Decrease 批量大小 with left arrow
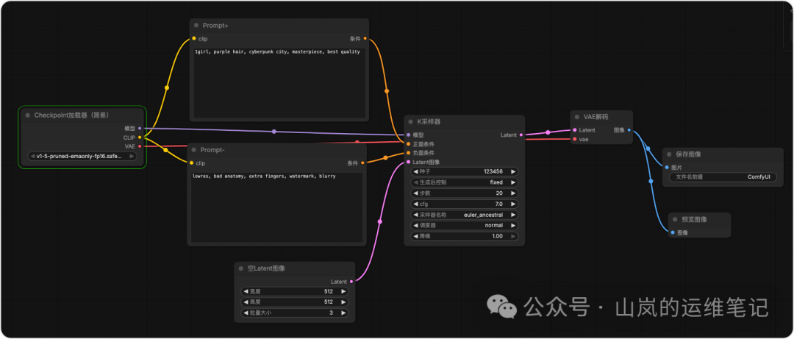This screenshot has width=794, height=339. (x=246, y=313)
